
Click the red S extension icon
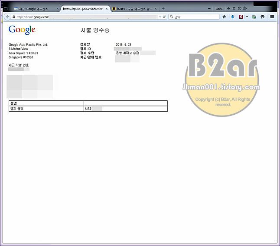(x=241, y=17)
